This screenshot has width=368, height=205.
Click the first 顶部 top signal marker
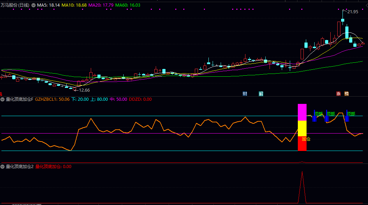coord(318,114)
